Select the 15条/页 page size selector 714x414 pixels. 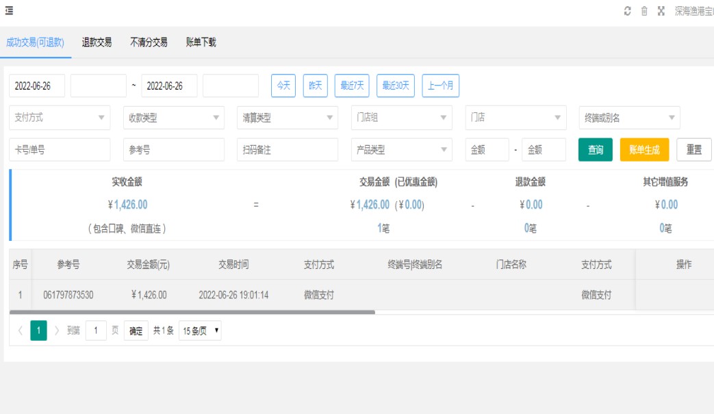200,331
